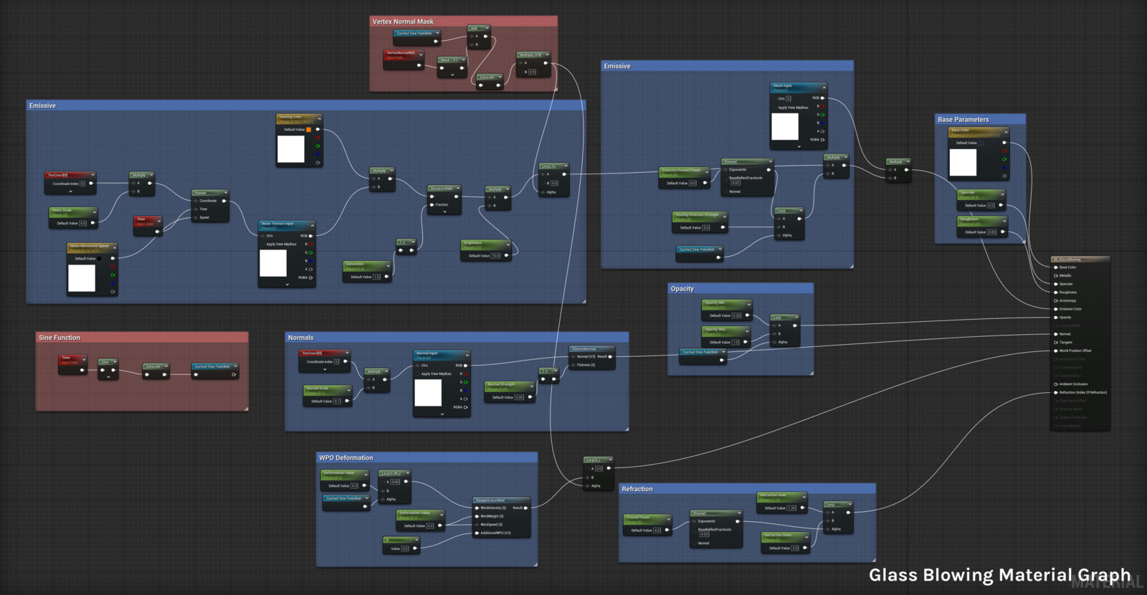The height and width of the screenshot is (595, 1147).
Task: Collapse the Normal Input node preview
Action: pyautogui.click(x=467, y=355)
